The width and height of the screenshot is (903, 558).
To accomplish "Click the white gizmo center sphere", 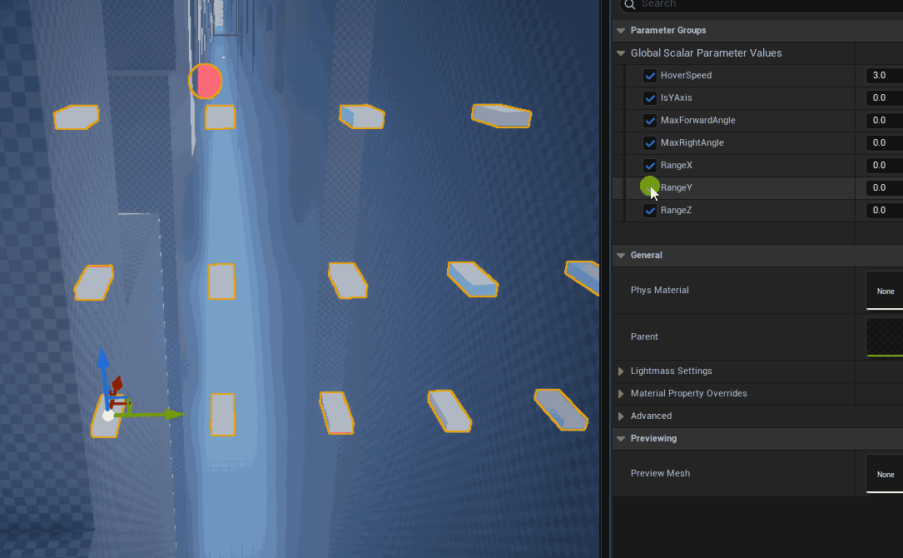I will click(108, 415).
